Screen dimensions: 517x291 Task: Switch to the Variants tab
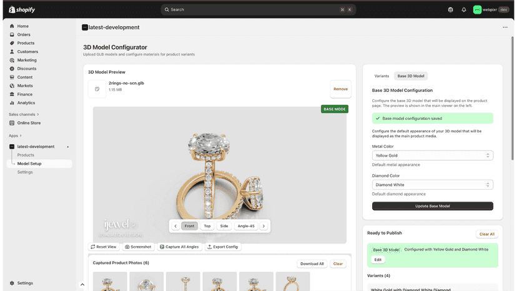382,76
